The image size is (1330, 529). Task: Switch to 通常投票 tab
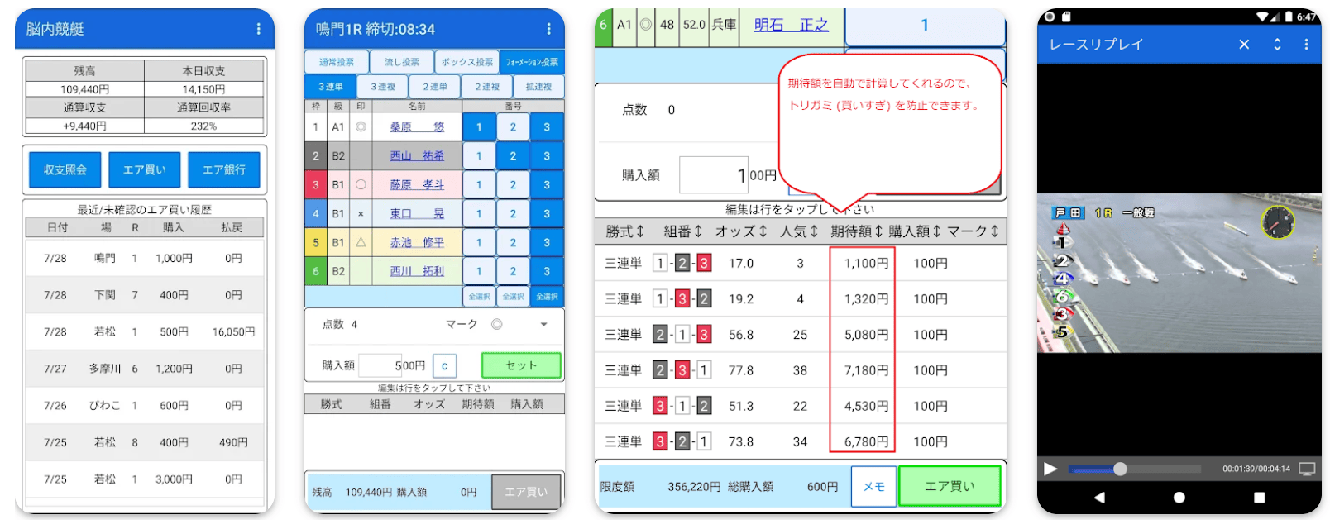[x=336, y=62]
